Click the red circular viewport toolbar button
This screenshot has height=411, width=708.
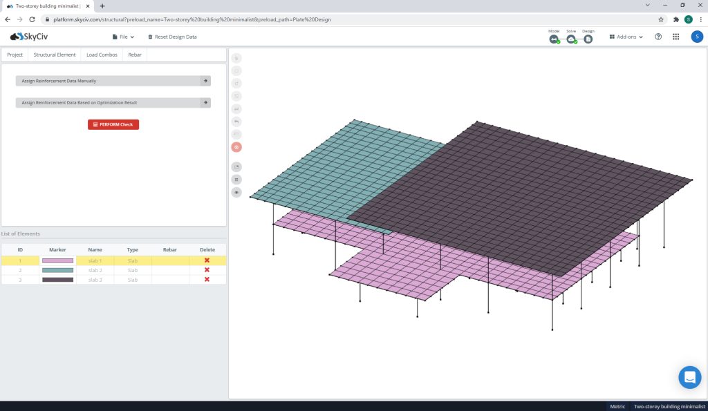236,147
